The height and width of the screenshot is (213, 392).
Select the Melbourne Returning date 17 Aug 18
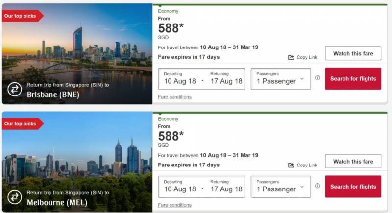click(x=226, y=189)
